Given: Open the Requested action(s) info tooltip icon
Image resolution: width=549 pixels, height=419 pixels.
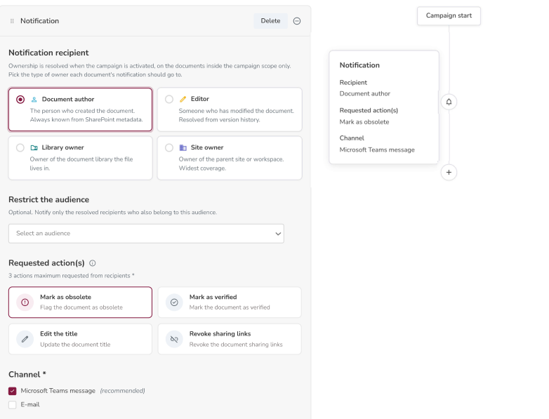Looking at the screenshot, I should point(93,263).
